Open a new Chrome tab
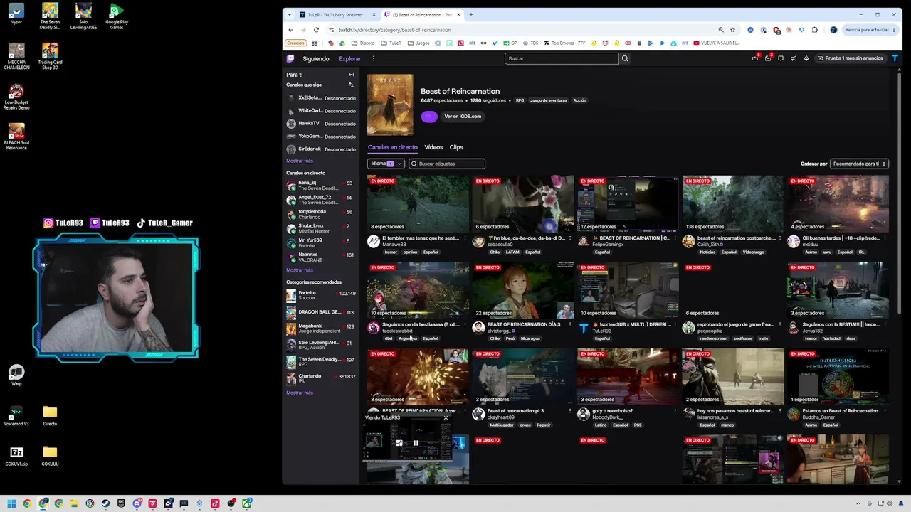Viewport: 911px width, 512px height. (x=470, y=14)
